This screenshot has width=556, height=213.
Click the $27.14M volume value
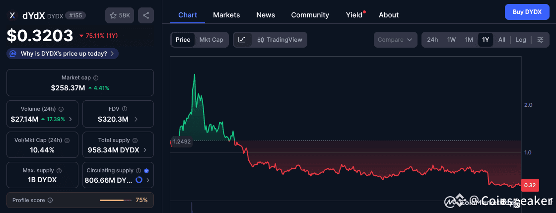[x=24, y=120]
